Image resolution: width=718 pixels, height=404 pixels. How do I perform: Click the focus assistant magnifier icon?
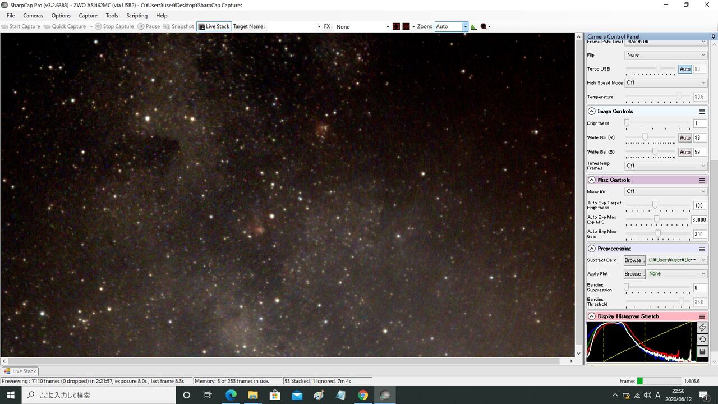484,26
